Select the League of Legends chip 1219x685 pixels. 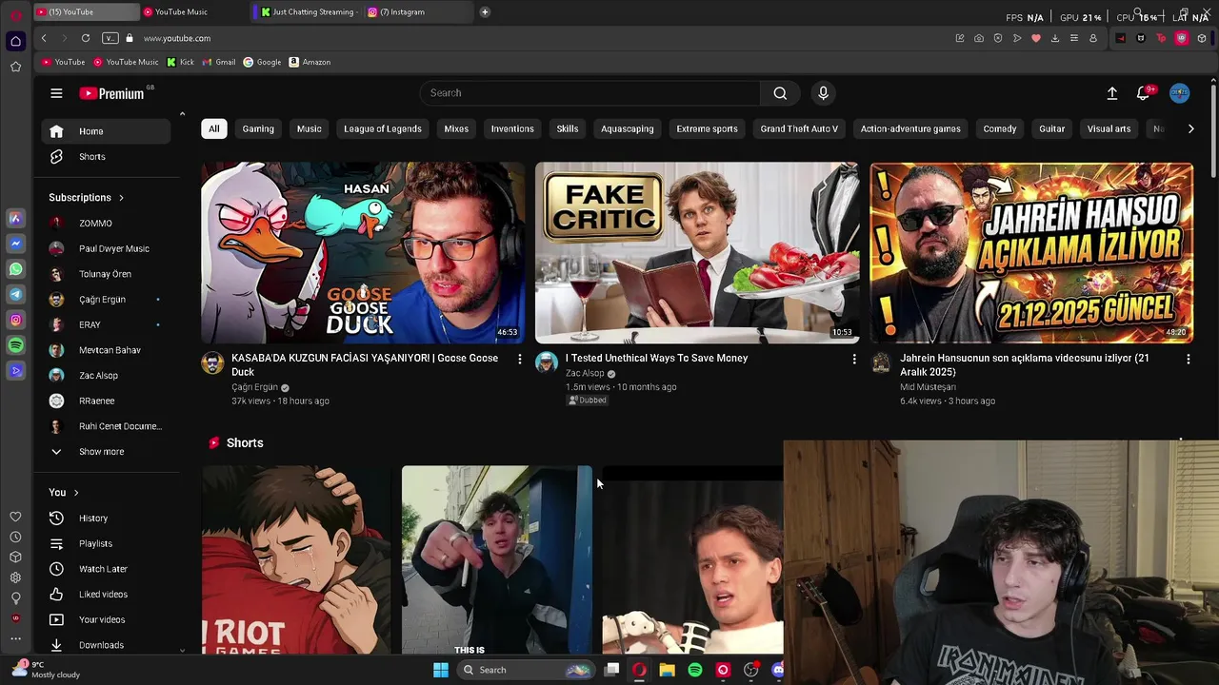[x=383, y=129]
